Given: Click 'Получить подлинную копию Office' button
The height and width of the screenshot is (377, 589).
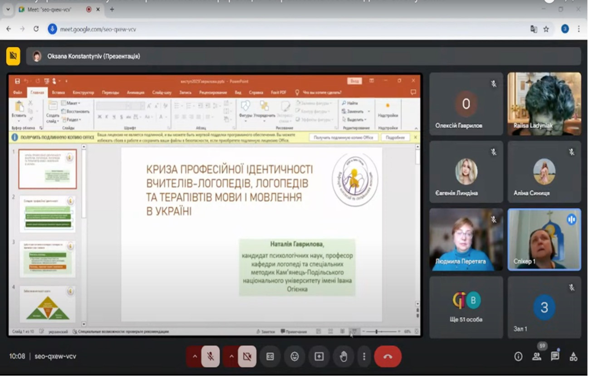Looking at the screenshot, I should click(x=344, y=137).
